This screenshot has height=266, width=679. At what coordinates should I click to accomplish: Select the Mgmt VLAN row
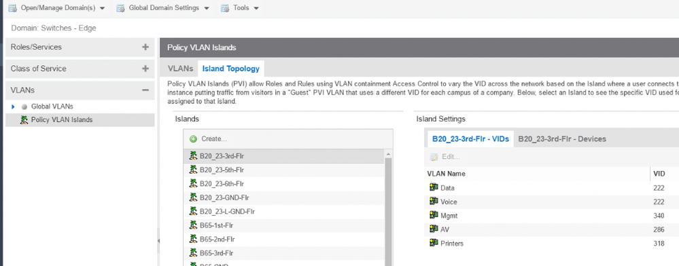pyautogui.click(x=552, y=215)
